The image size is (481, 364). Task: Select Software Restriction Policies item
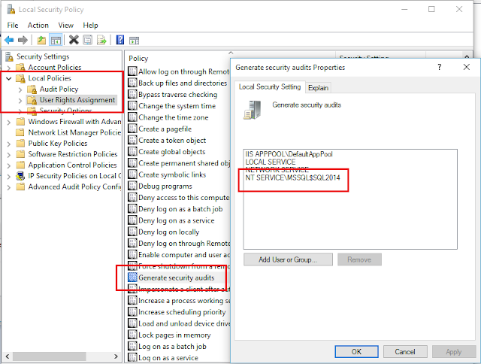click(x=72, y=154)
